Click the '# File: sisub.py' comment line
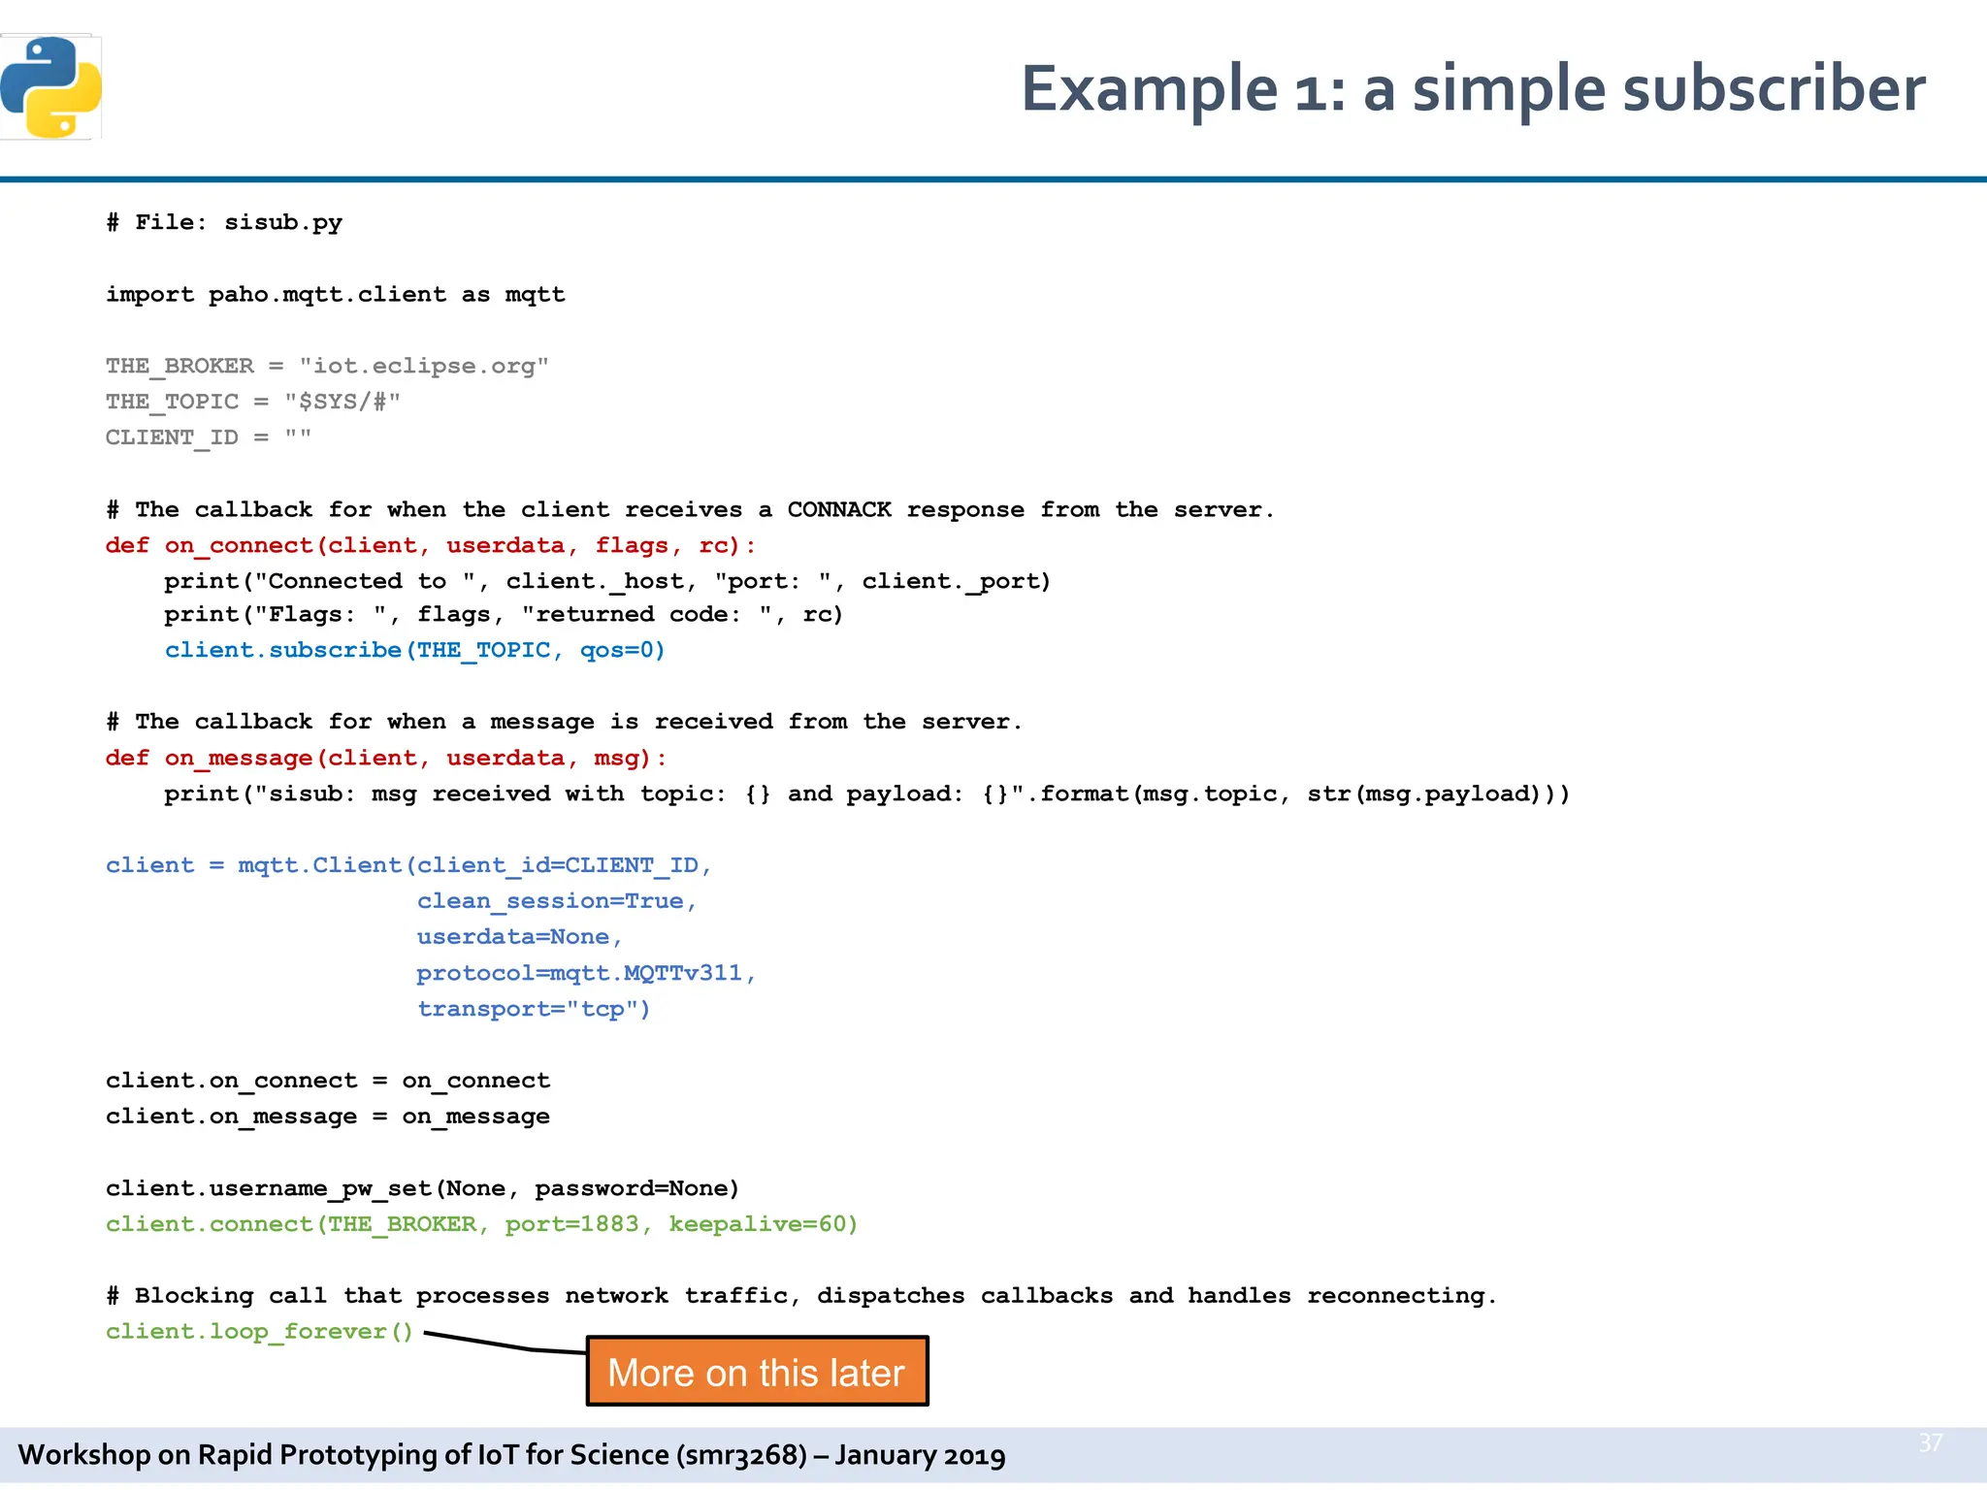The height and width of the screenshot is (1490, 1987). (224, 222)
